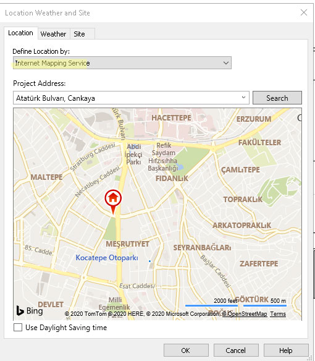Screen dimensions: 315x361
Task: Confirm with the OK button
Action: click(186, 350)
